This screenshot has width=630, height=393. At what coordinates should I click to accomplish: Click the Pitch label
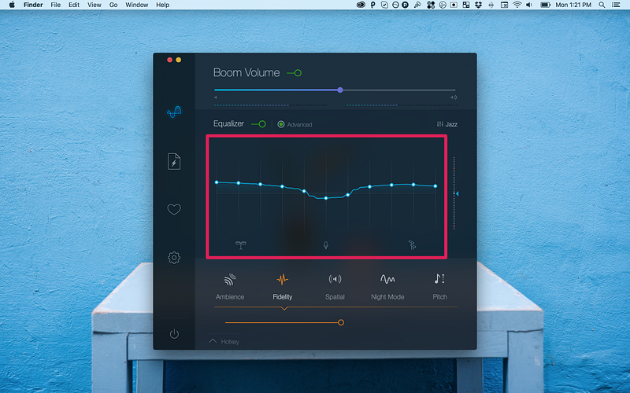tap(439, 297)
